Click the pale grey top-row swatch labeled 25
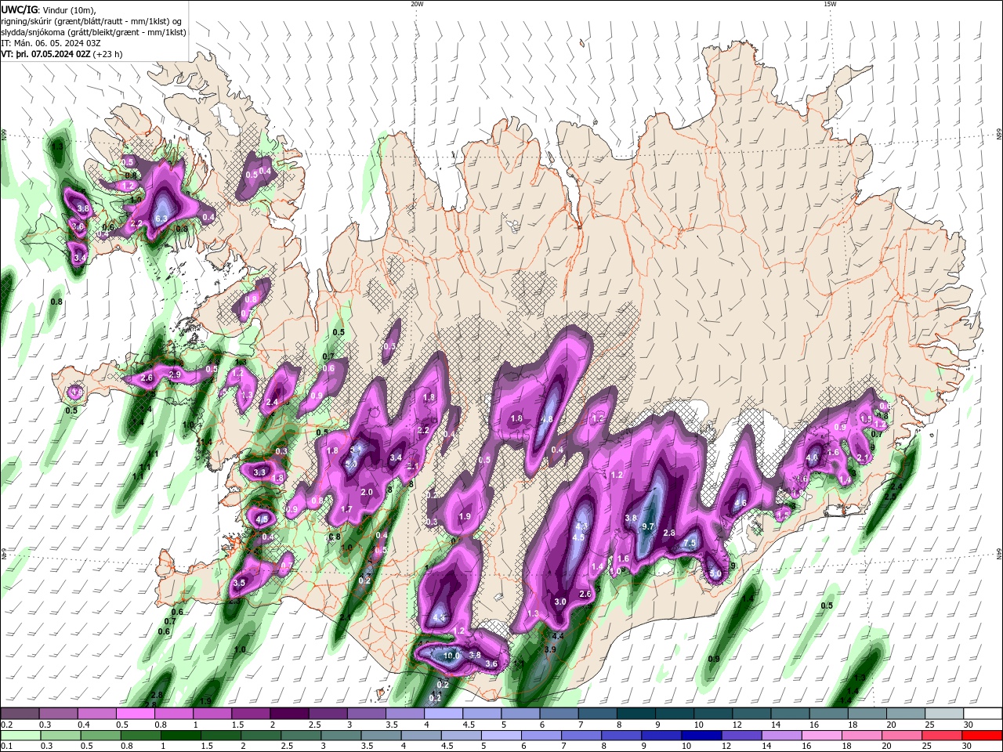 943,714
